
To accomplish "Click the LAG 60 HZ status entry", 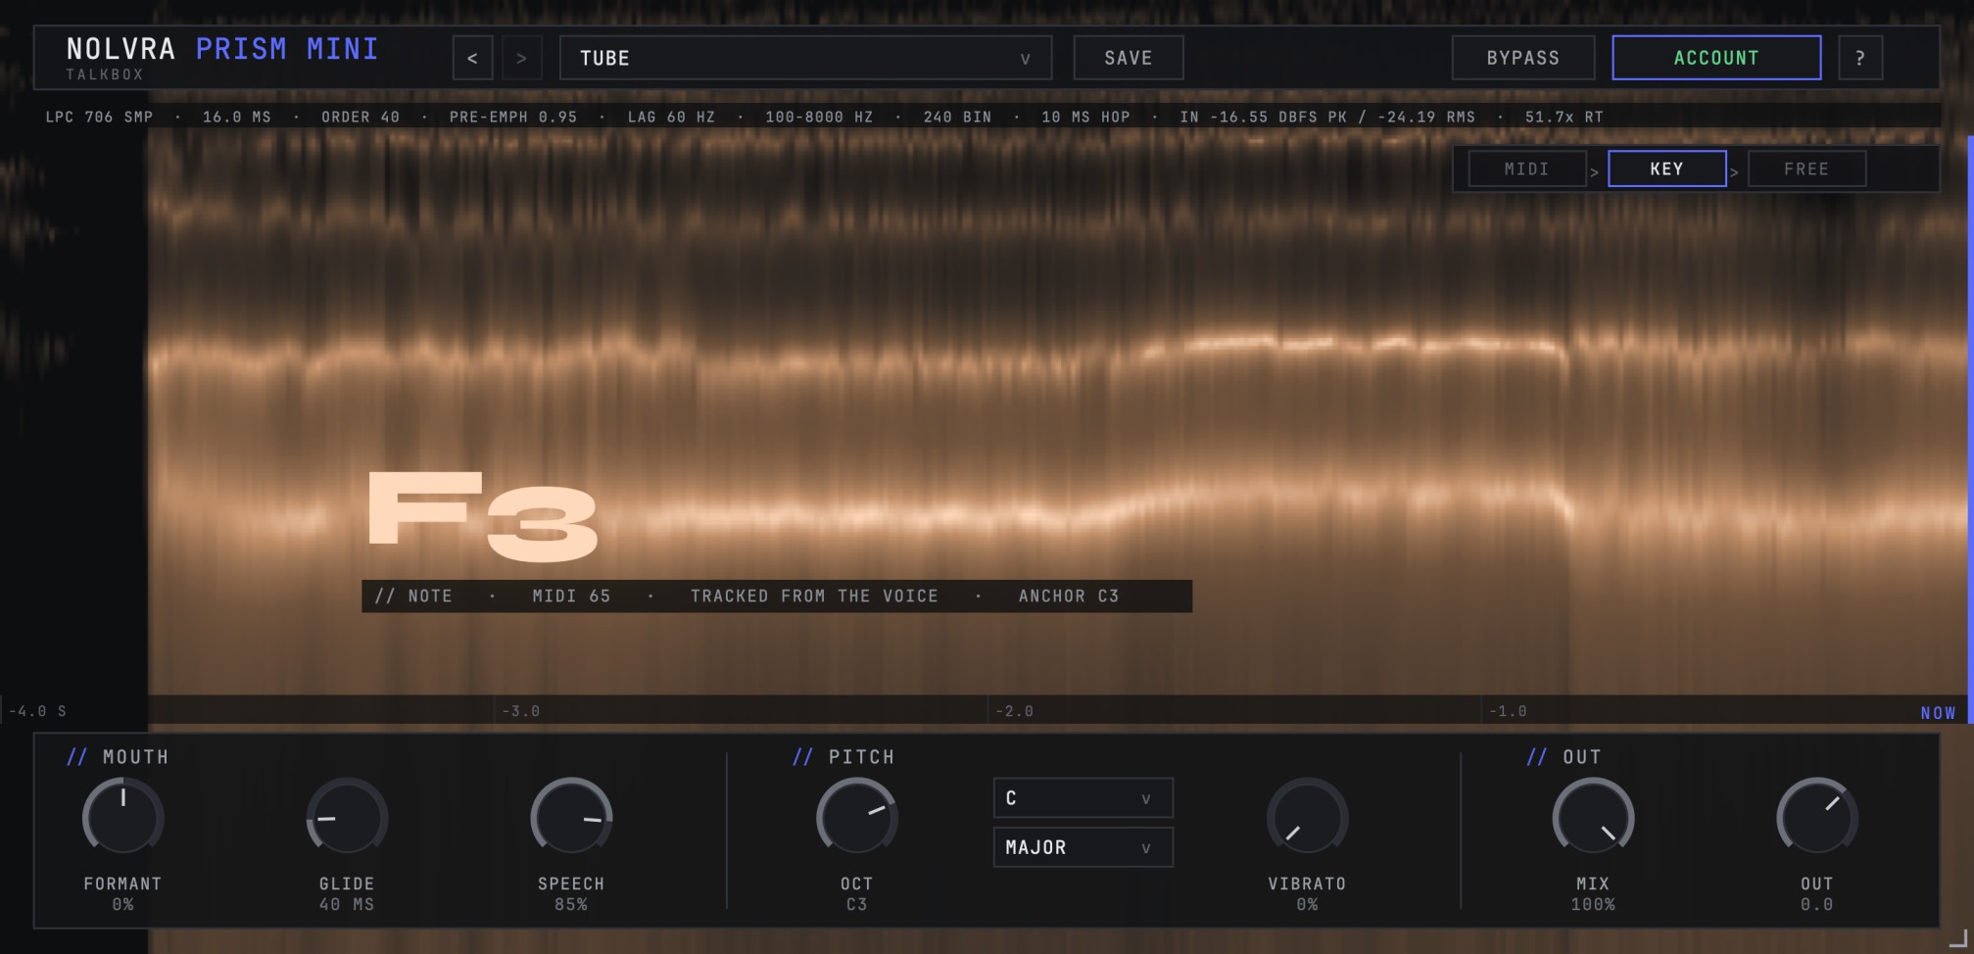I will point(671,117).
